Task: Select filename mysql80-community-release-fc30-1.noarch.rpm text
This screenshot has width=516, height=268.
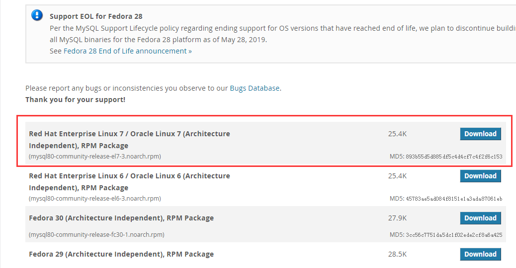Action: tap(96, 234)
